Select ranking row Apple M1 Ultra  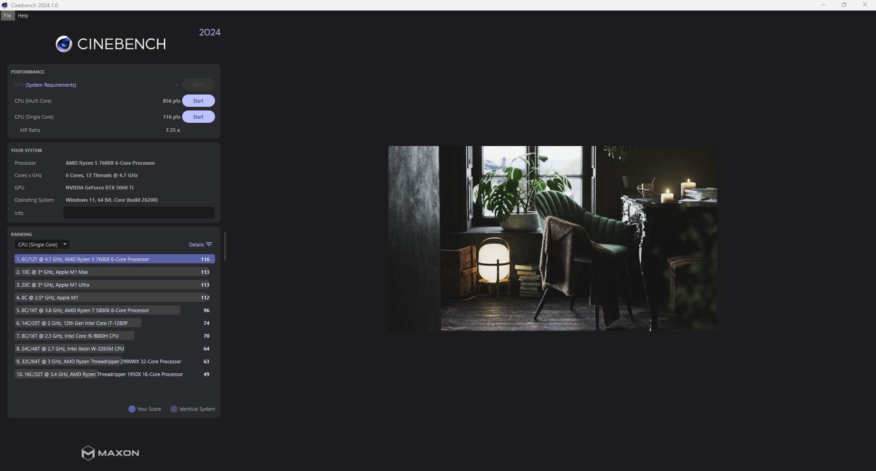coord(115,285)
